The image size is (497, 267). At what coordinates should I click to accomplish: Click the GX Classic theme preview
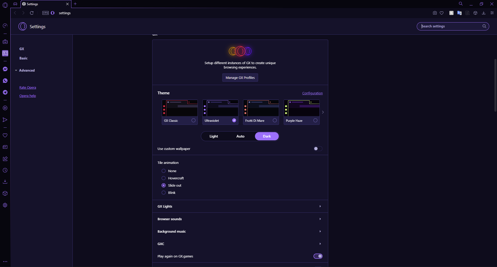[x=180, y=108]
